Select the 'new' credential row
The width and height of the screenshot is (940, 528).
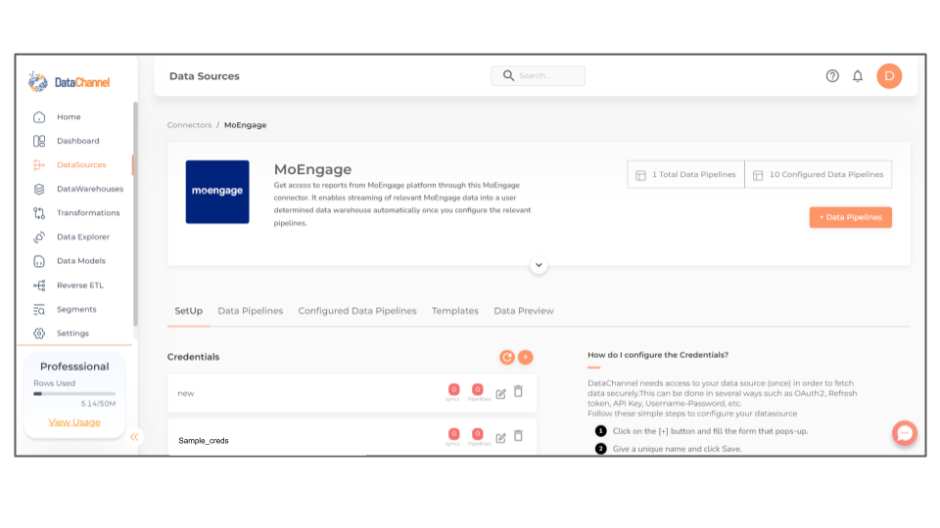click(x=352, y=393)
